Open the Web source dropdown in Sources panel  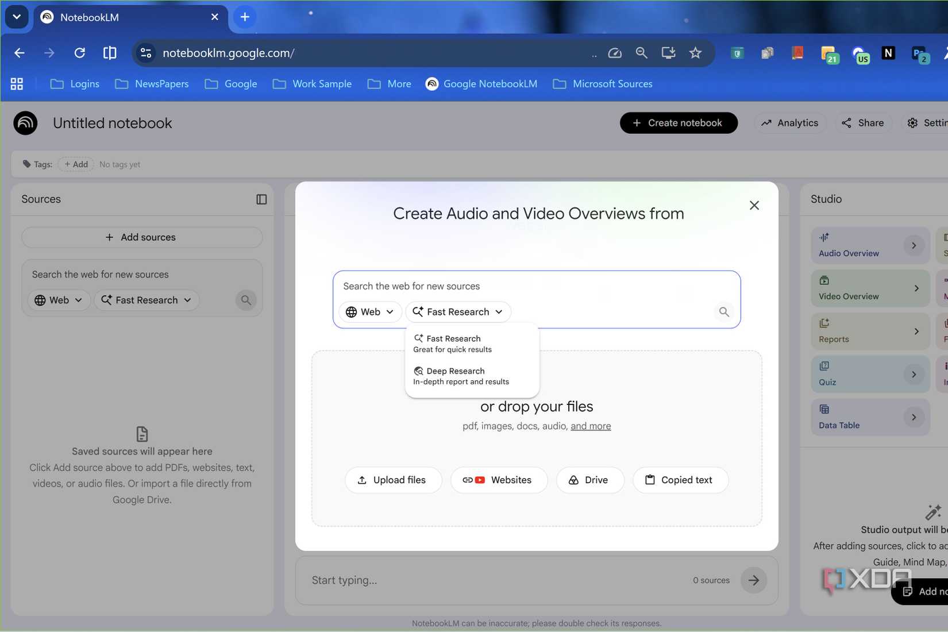[59, 300]
